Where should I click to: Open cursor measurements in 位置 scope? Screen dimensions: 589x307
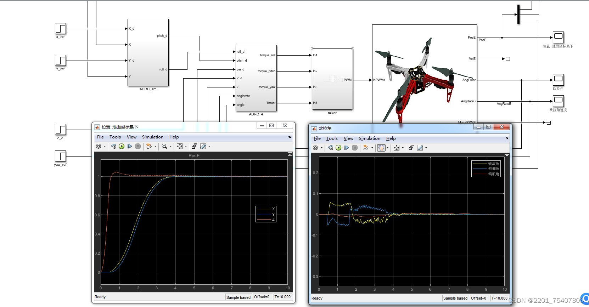click(203, 146)
